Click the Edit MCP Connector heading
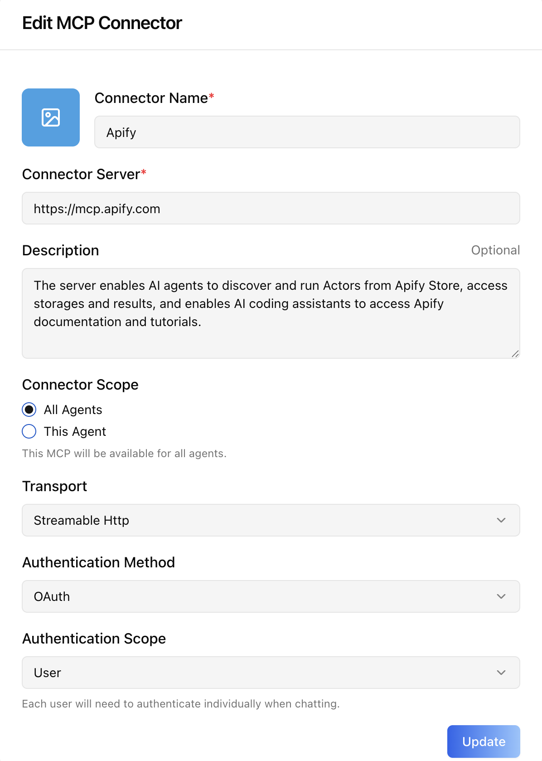 click(x=102, y=23)
